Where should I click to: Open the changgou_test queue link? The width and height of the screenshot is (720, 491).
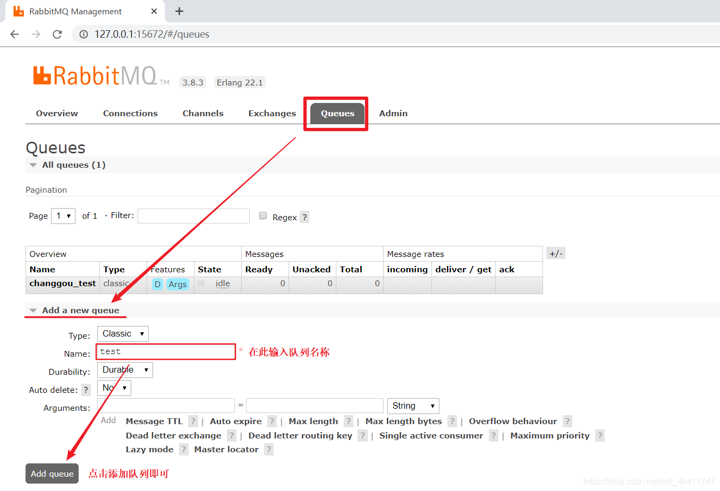tap(63, 283)
